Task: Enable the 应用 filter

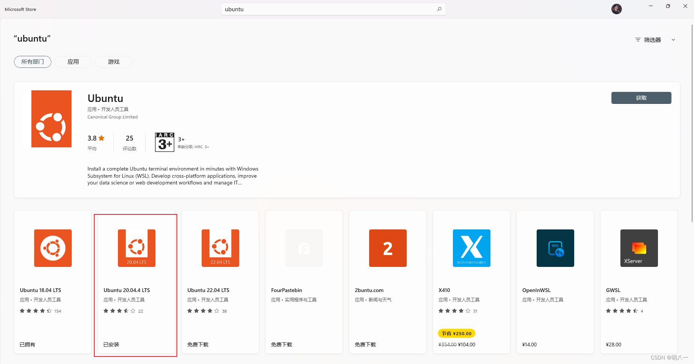Action: point(73,61)
